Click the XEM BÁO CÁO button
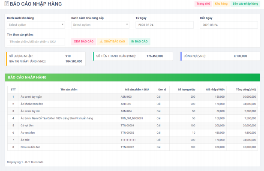 pos(84,42)
